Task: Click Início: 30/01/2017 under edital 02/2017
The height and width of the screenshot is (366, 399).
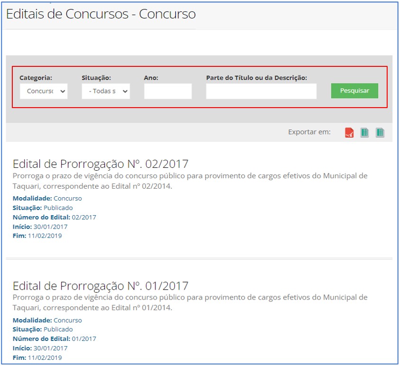Action: click(x=40, y=227)
